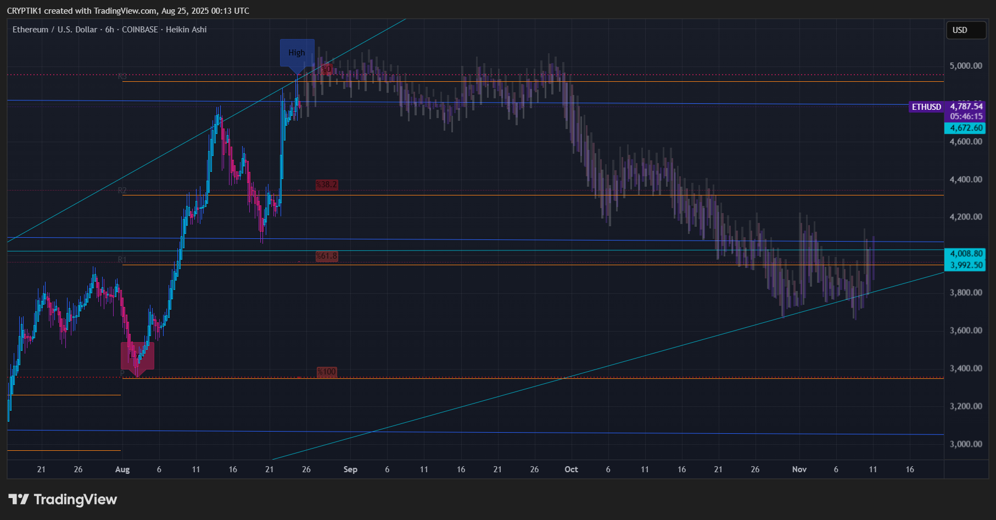Click the 3,200.00 price axis label
Screen dimensions: 996x520
(x=966, y=406)
